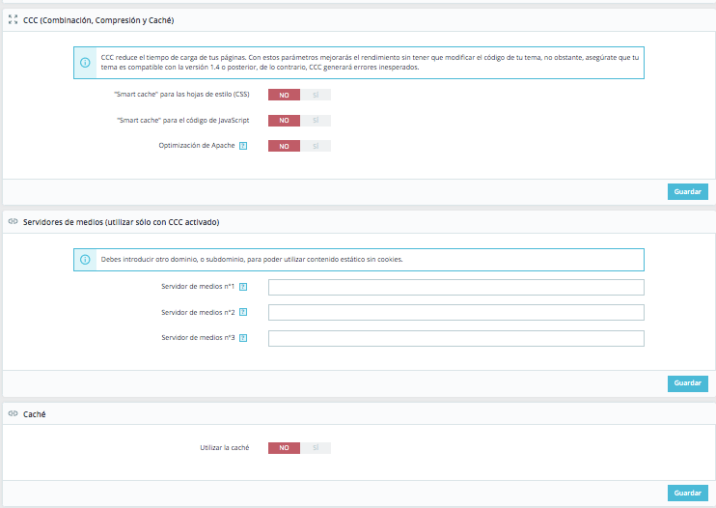Click info icon in media servers notice
This screenshot has height=508, width=716.
[x=85, y=260]
